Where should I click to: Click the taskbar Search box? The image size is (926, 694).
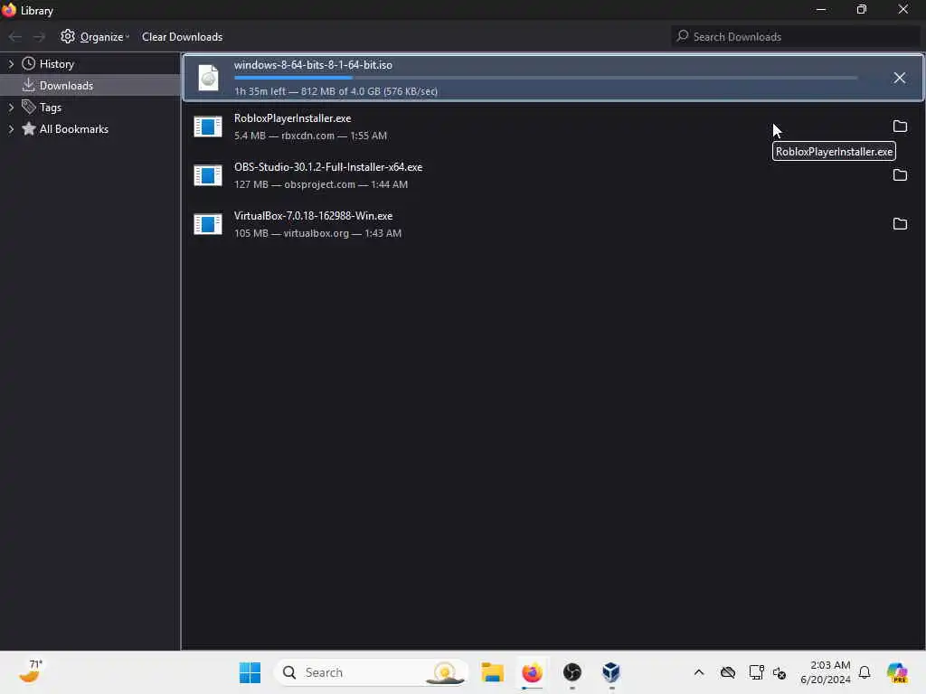[x=371, y=672]
